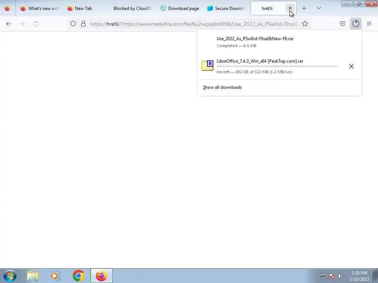Screen dimensions: 378x283
Task: Open the tracking protection shield icon
Action: click(73, 24)
